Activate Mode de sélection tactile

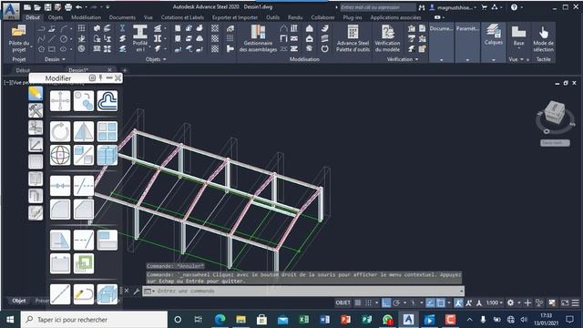543,38
